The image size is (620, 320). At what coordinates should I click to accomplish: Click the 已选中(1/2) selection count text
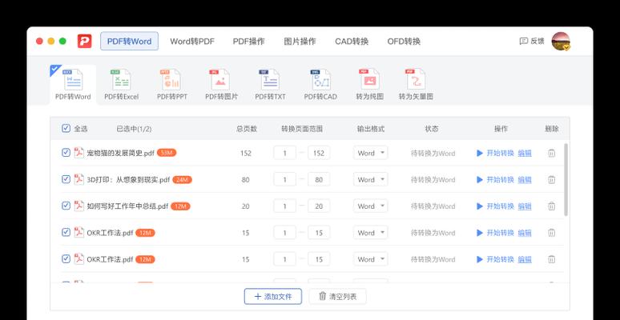134,129
